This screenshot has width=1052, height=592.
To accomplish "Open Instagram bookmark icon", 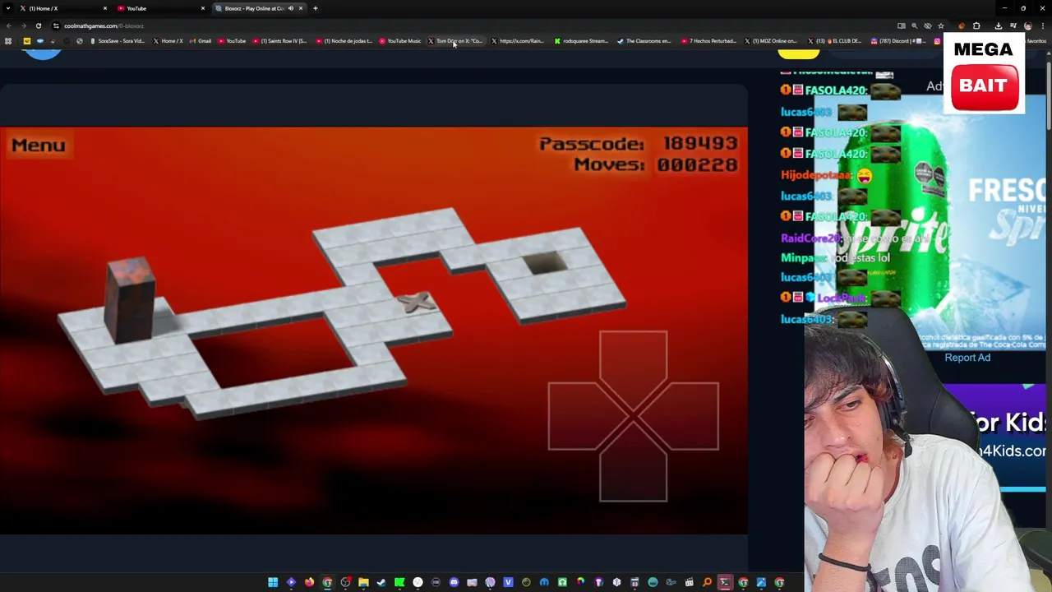I will (x=937, y=41).
